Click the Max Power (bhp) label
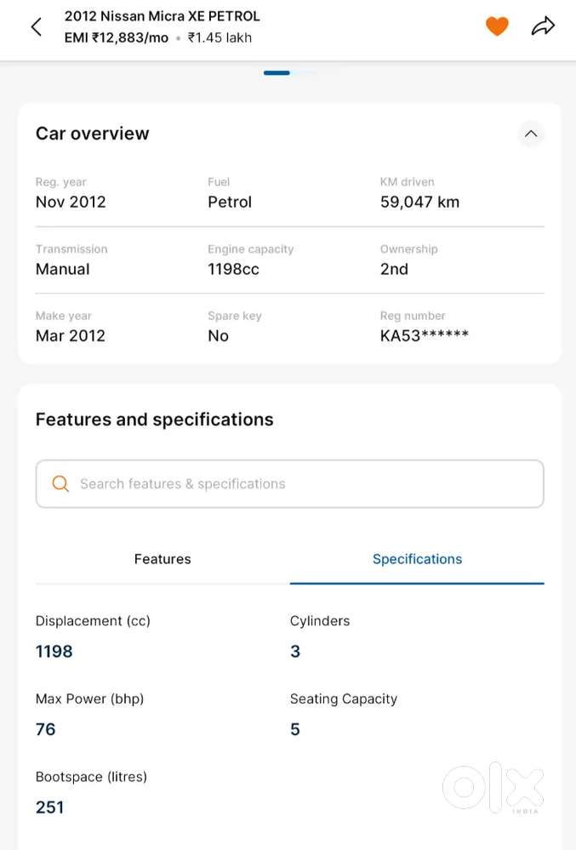576x850 pixels. 89,699
